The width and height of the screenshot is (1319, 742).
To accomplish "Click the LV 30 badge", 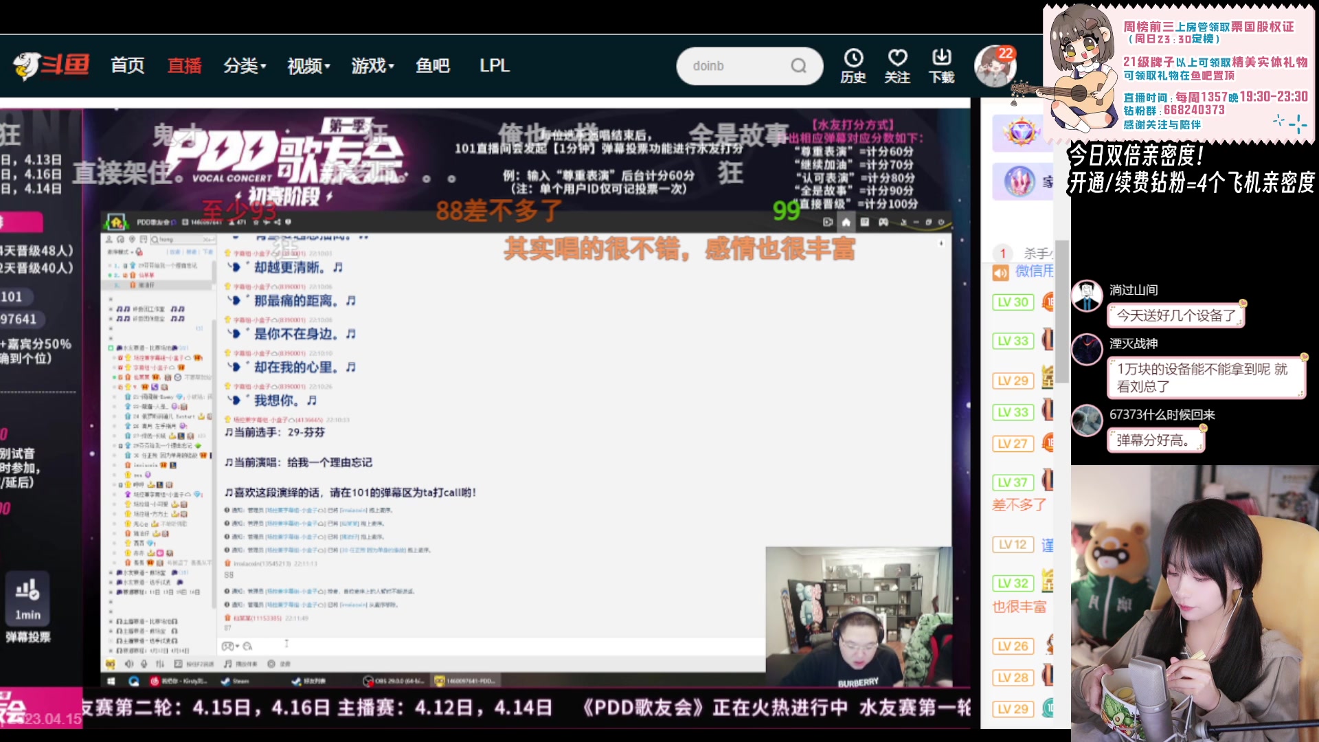I will click(x=1013, y=302).
